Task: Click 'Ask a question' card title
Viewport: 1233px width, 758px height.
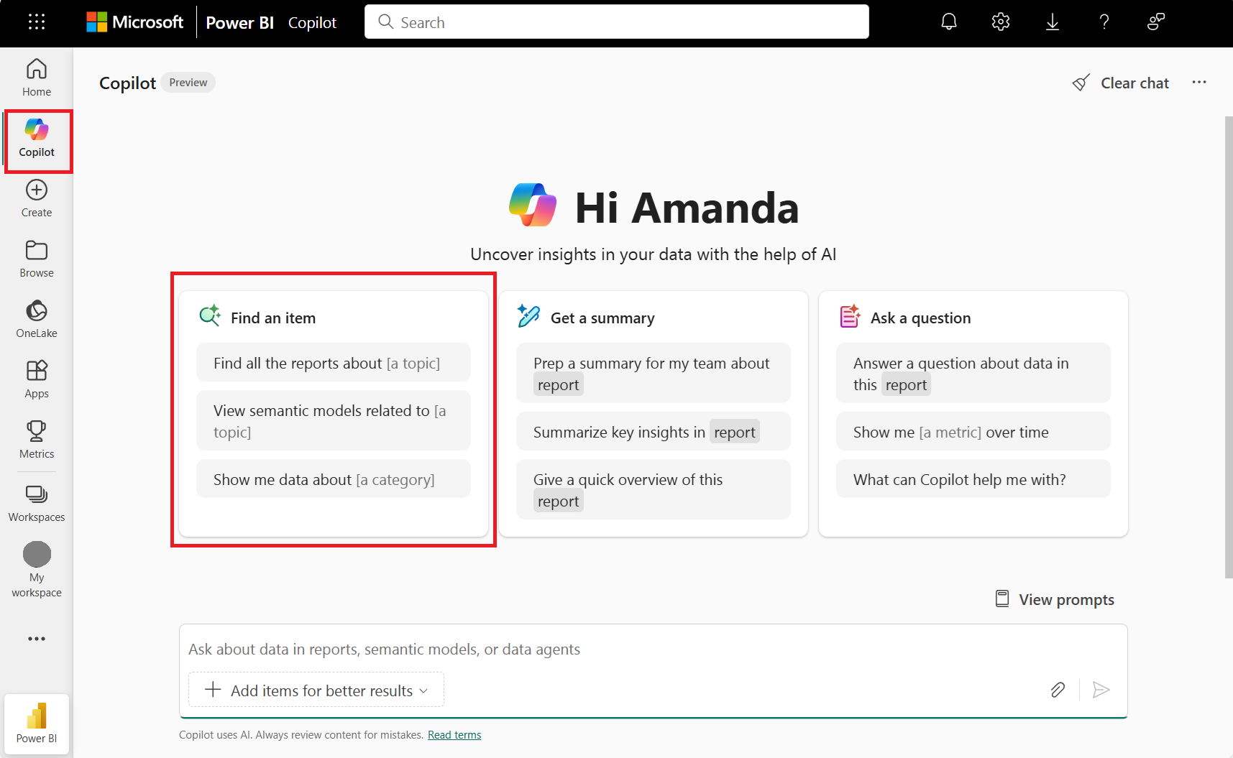Action: pos(920,318)
